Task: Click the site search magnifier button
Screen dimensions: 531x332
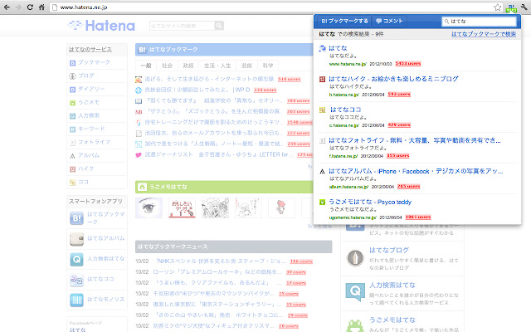Action: pos(219,26)
